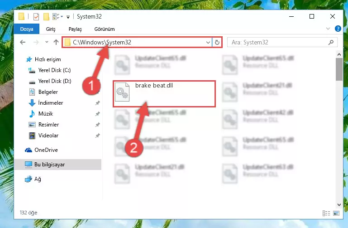
Task: Switch to the Görünüm ribbon tab
Action: pos(105,29)
